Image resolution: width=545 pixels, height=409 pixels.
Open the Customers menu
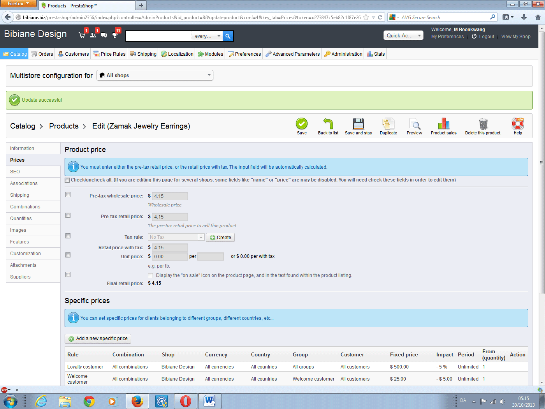point(73,54)
